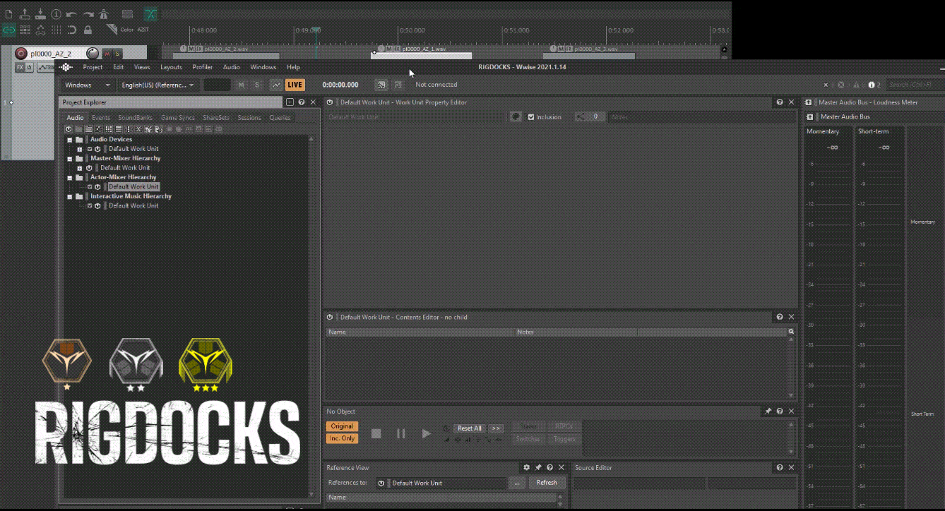This screenshot has height=511, width=945.
Task: Click the capture graph icon beside LIVE
Action: point(276,85)
